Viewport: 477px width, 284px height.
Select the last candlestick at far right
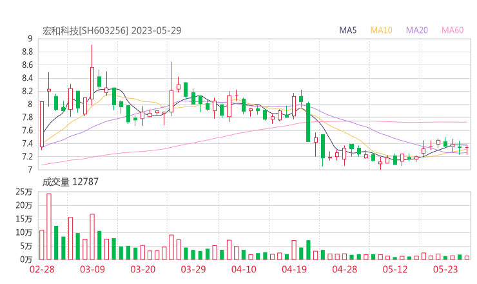[467, 149]
